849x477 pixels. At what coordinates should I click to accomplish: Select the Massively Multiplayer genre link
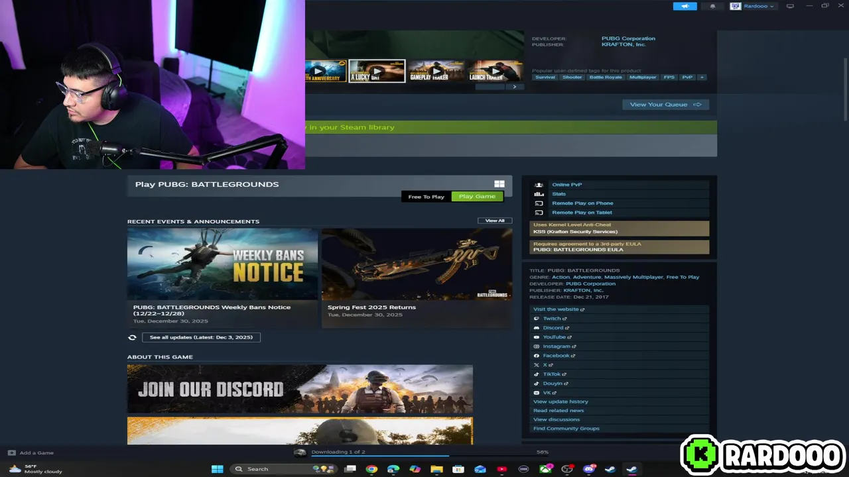[x=633, y=277]
